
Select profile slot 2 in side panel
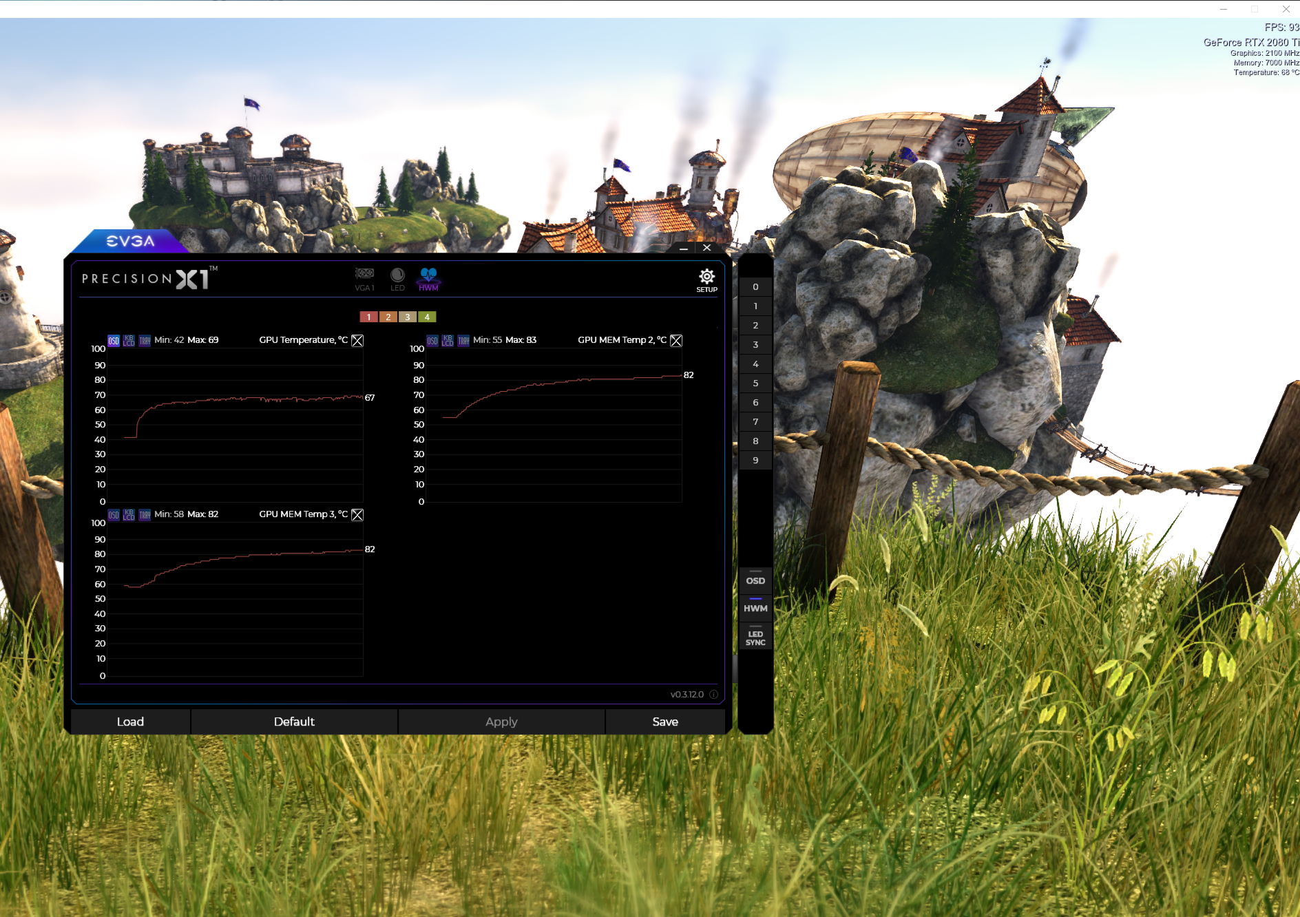[755, 326]
